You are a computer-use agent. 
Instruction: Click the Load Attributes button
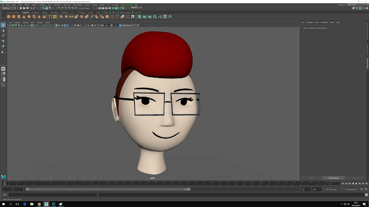click(x=333, y=178)
